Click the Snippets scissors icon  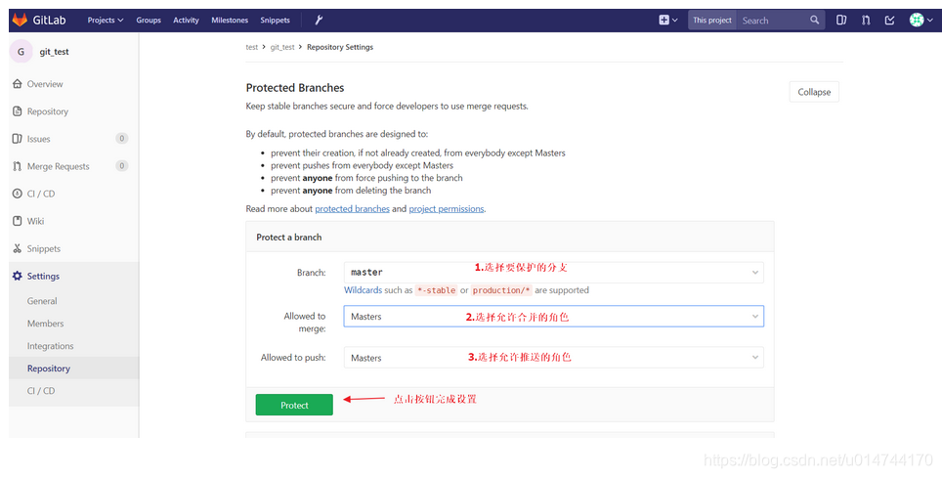17,248
